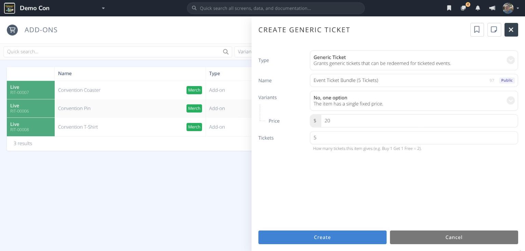Click Merch tag on Convention Pin
The width and height of the screenshot is (525, 251).
tap(194, 109)
